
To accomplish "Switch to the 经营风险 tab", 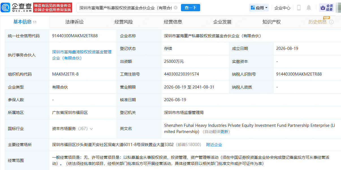I will click(124, 22).
